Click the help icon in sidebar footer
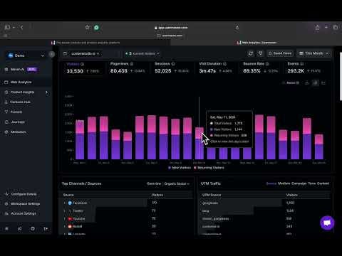342x256 pixels. pyautogui.click(x=33, y=228)
